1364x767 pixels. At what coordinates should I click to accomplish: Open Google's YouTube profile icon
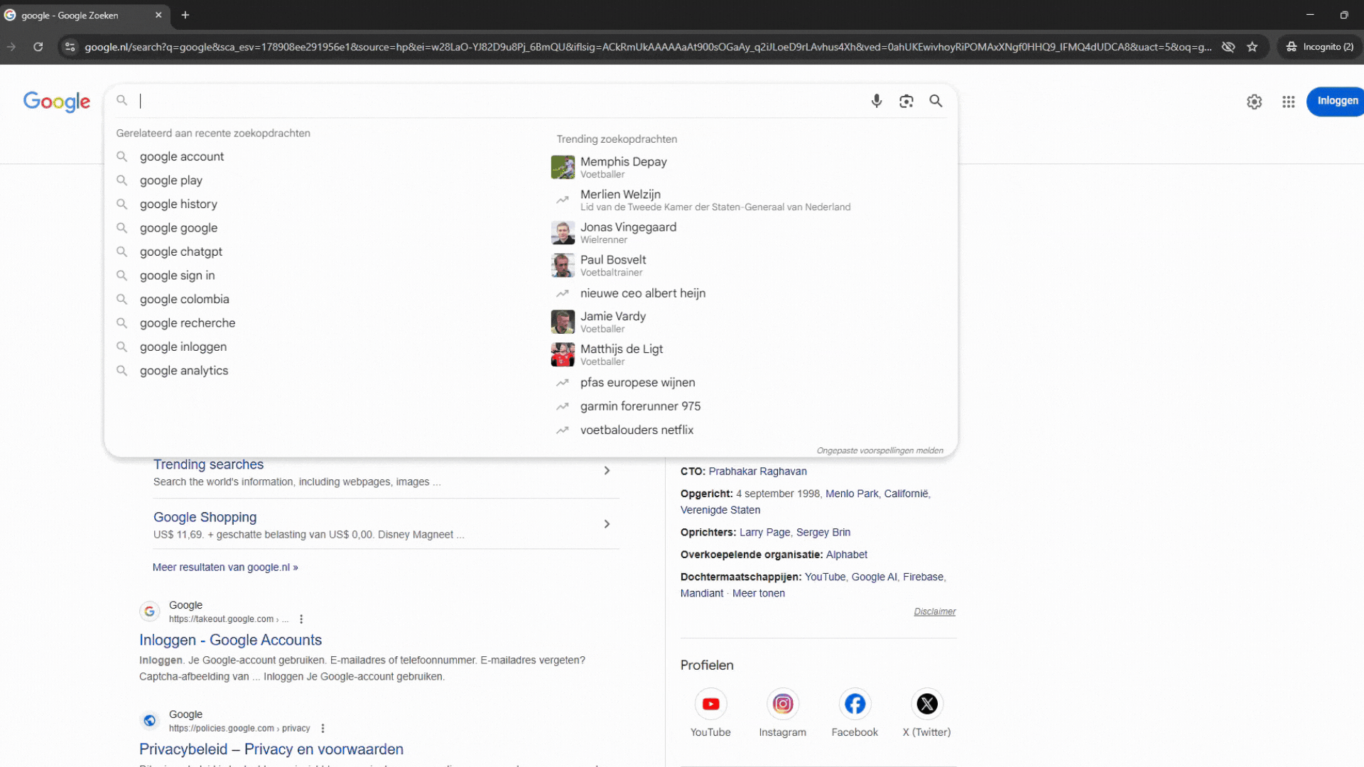coord(710,704)
